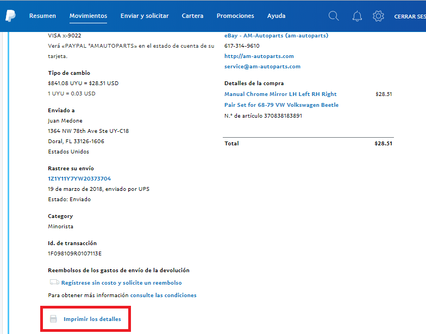The height and width of the screenshot is (334, 426).
Task: Click the Id. de transacción heading
Action: (72, 243)
